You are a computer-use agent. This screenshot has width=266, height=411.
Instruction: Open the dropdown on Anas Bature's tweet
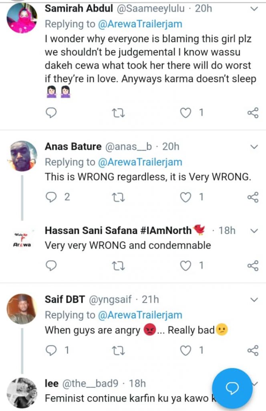coord(254,147)
